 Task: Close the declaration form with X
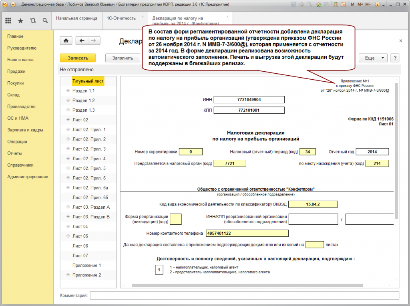[400, 40]
